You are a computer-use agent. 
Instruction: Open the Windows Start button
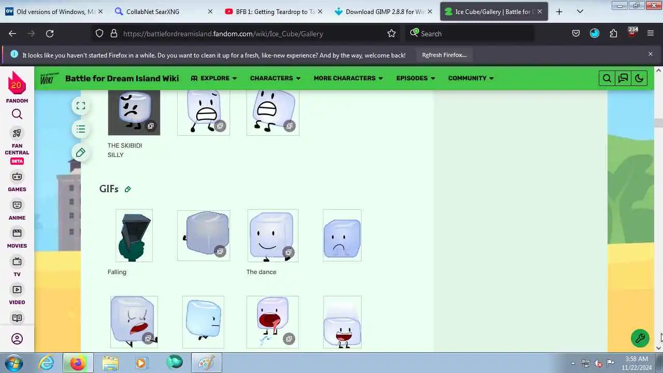[14, 363]
